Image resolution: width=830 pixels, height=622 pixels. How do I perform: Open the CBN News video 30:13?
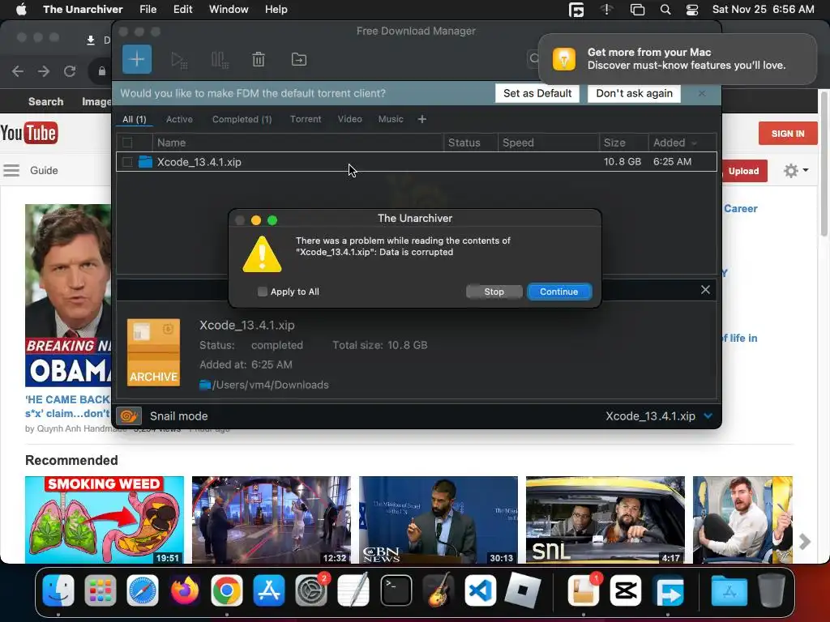tap(439, 520)
